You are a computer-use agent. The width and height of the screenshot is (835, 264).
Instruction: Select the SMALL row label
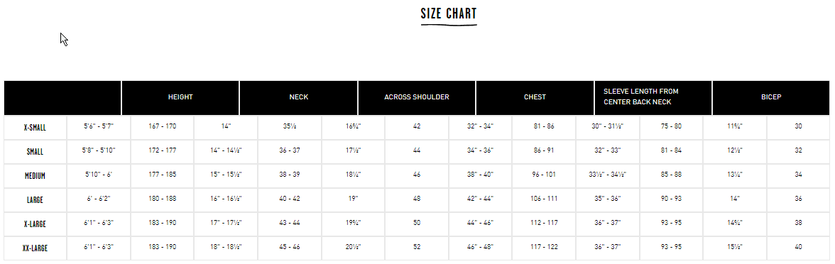(x=36, y=152)
